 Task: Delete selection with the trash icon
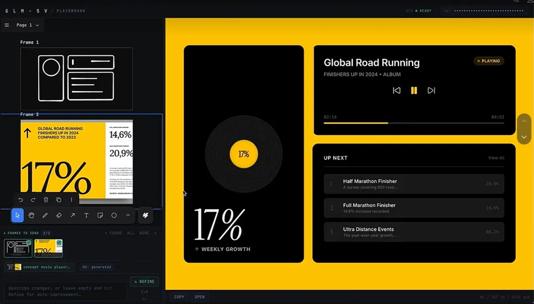[46, 200]
